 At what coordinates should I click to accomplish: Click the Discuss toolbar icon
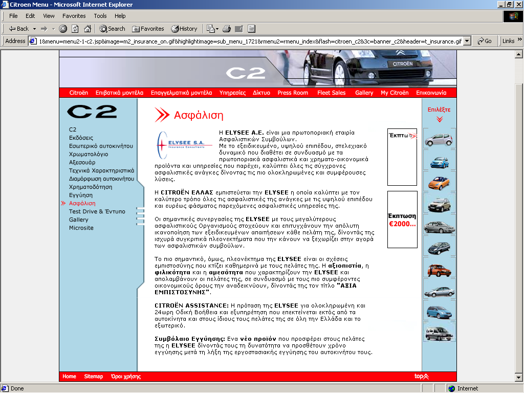coord(252,29)
